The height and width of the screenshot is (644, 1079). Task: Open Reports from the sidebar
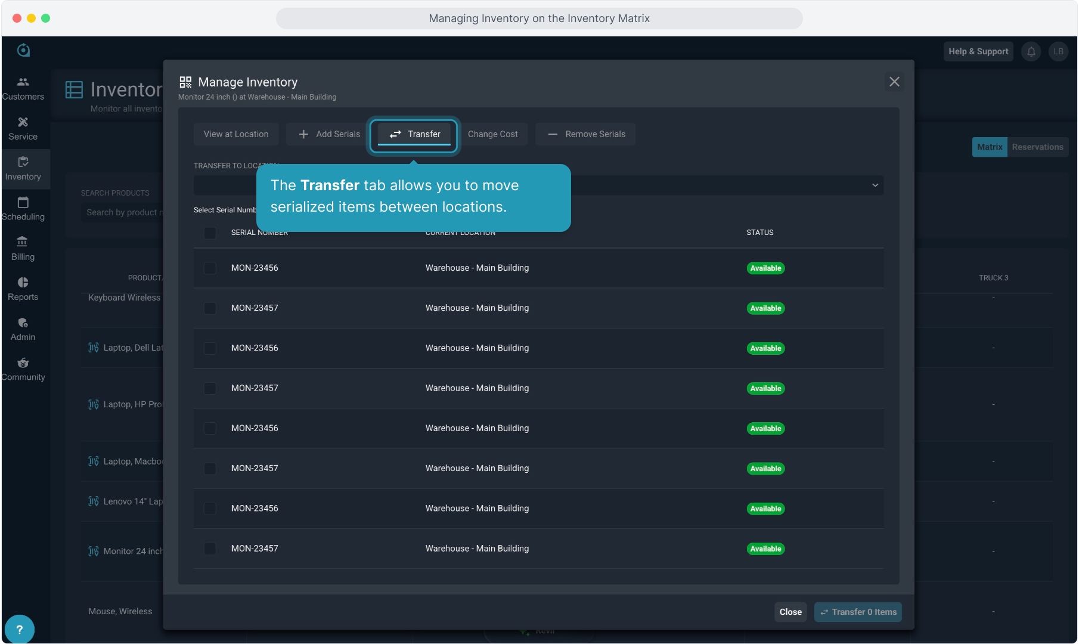click(x=23, y=289)
